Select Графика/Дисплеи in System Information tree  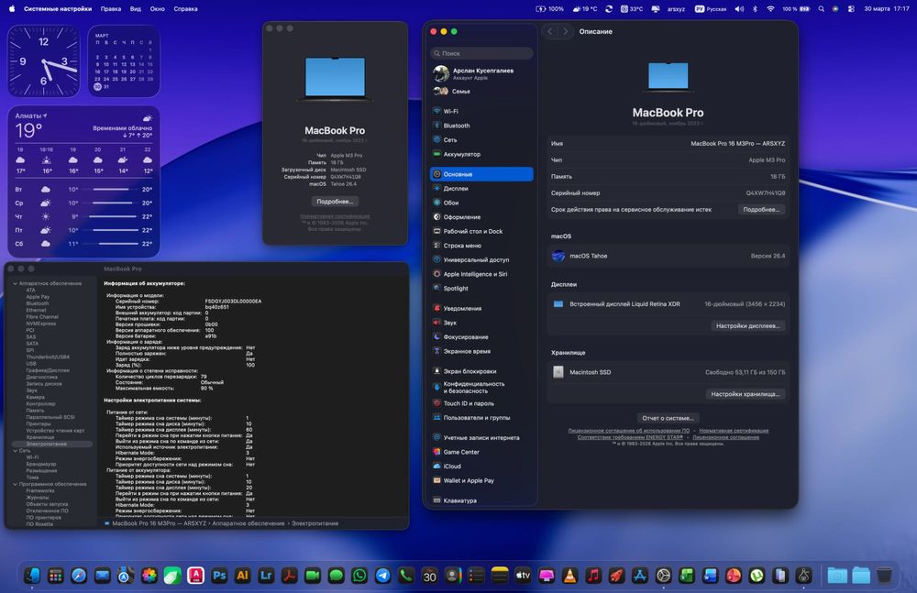coord(48,370)
